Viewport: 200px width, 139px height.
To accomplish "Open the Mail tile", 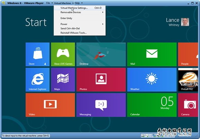I will pyautogui.click(x=152, y=54).
